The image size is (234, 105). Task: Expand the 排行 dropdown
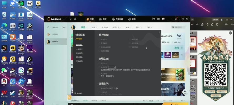141,27
